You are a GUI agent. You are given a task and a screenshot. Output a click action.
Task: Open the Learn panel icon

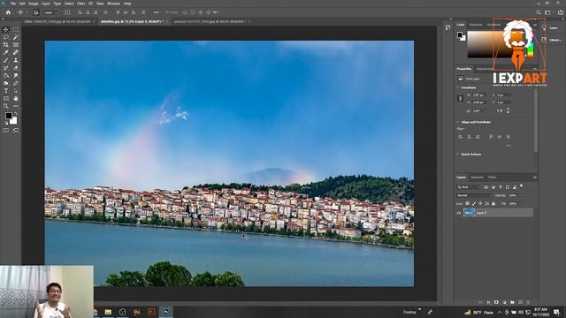[x=544, y=28]
